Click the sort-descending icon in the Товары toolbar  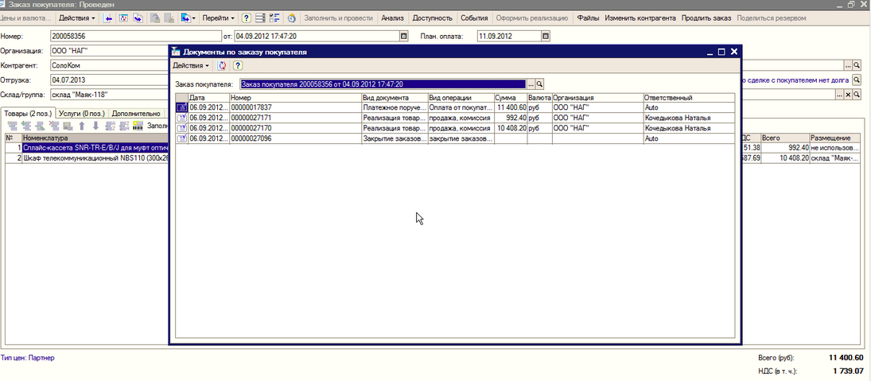tap(123, 126)
